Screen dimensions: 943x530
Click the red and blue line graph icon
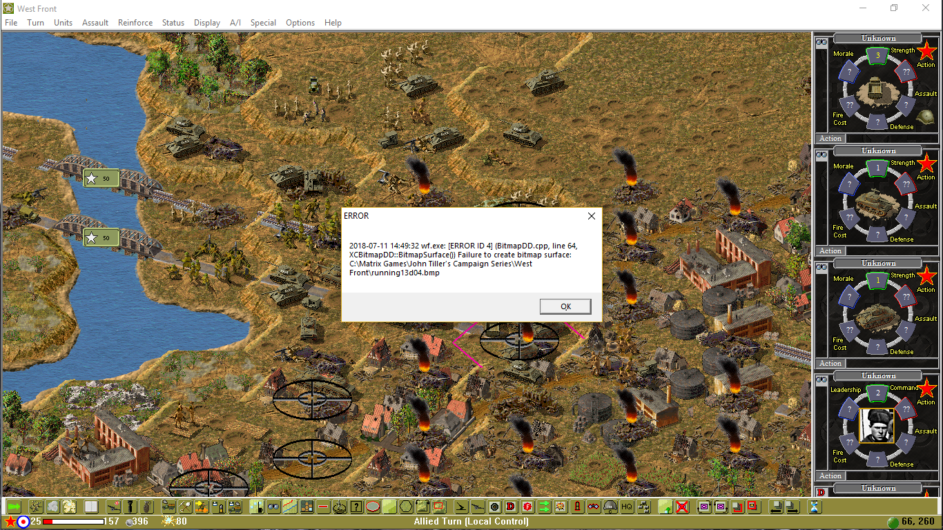coord(290,507)
